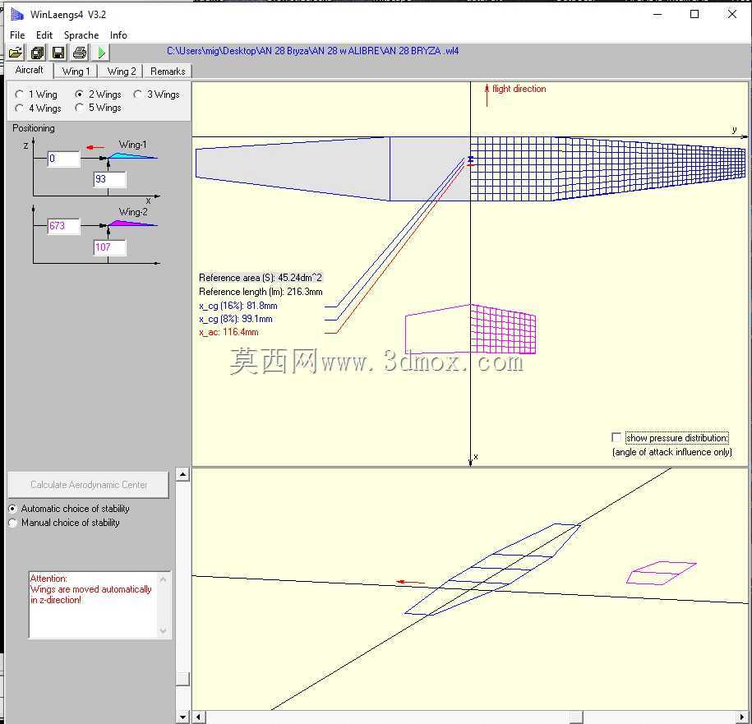Switch to the Remarks tab
The image size is (752, 724).
tap(168, 71)
